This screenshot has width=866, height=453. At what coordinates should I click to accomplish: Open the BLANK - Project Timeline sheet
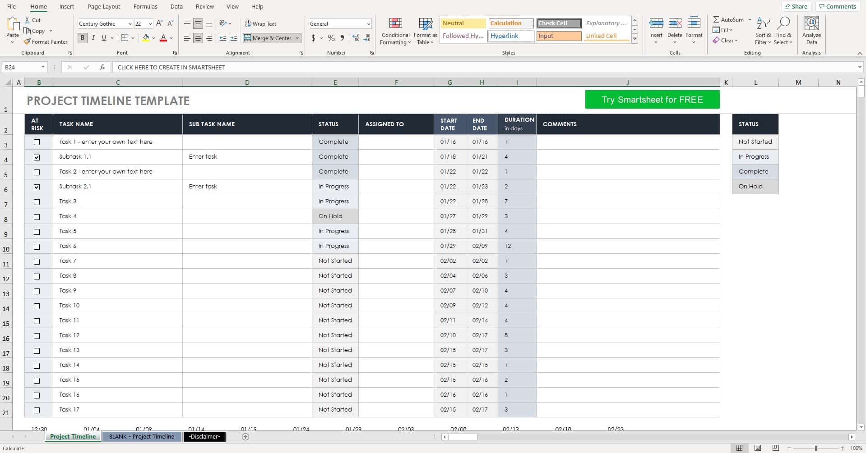pos(141,436)
